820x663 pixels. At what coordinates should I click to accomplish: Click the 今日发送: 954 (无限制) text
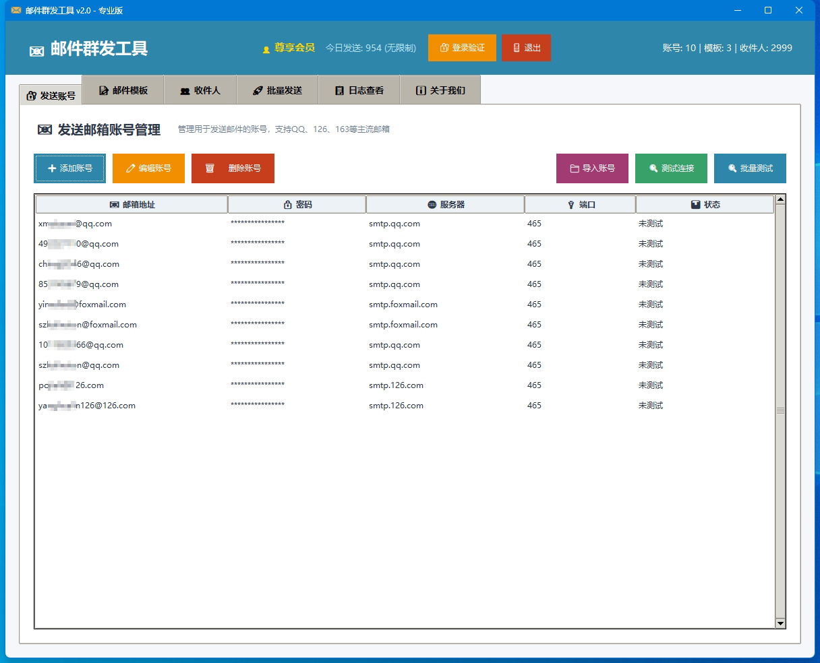[x=371, y=48]
